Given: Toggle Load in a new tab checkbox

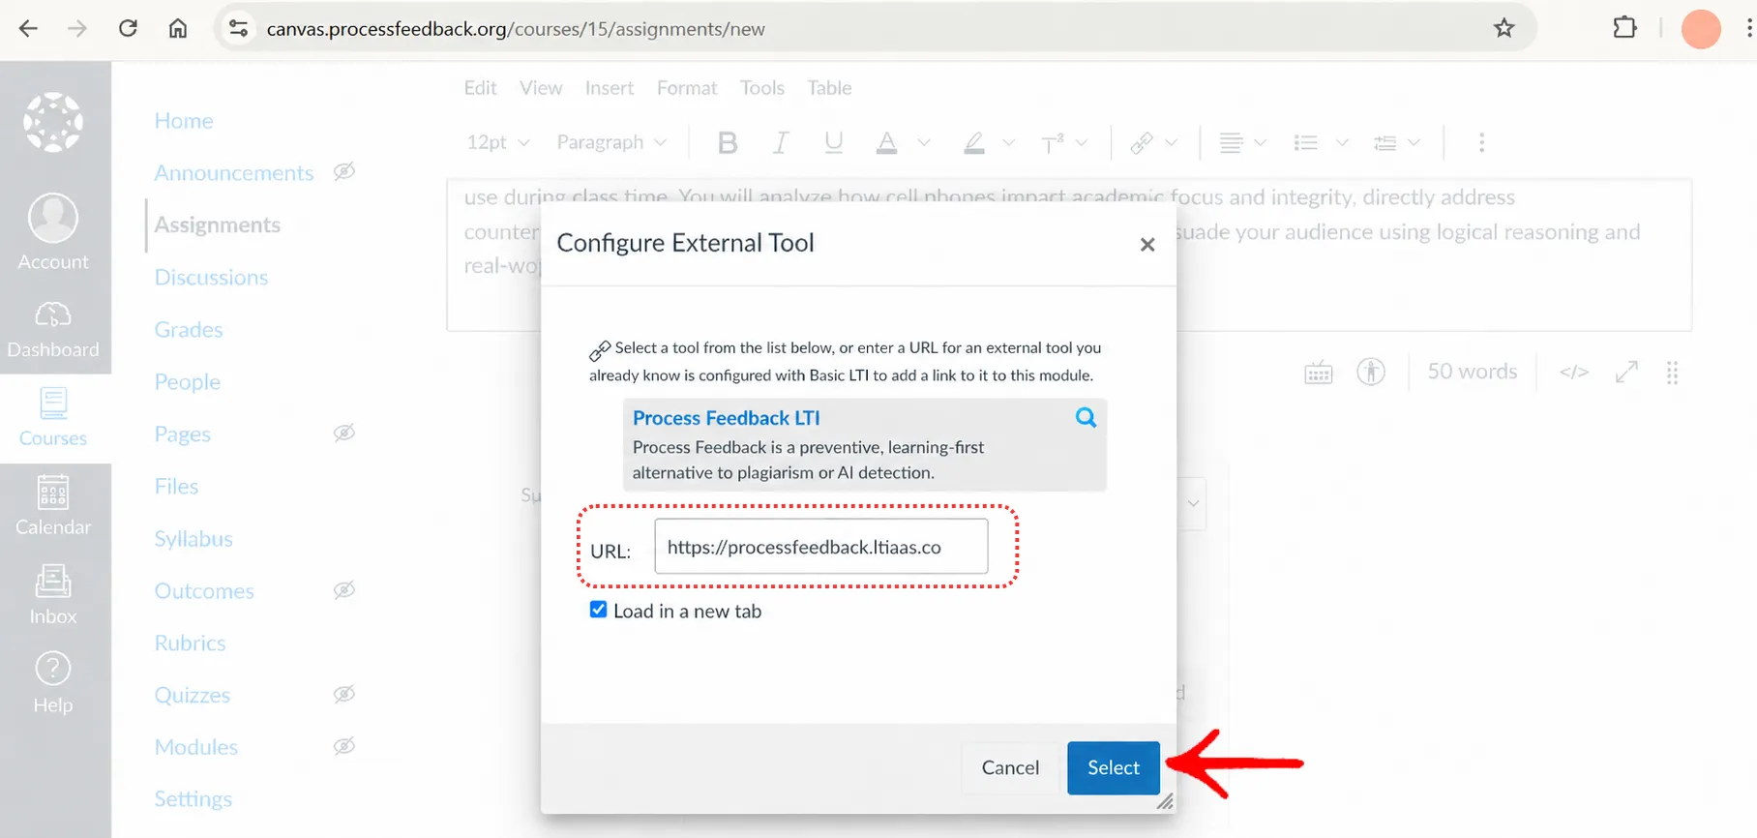Looking at the screenshot, I should tap(598, 610).
